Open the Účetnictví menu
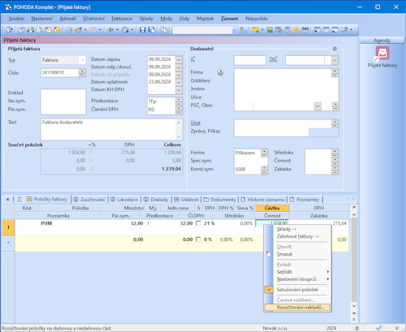This screenshot has height=332, width=406. [93, 19]
